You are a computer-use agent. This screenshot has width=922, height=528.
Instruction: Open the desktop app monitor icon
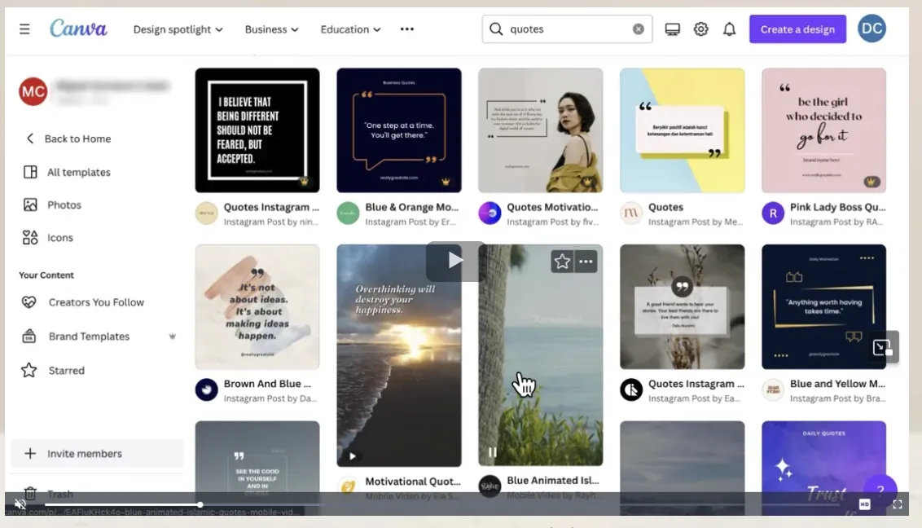point(672,29)
